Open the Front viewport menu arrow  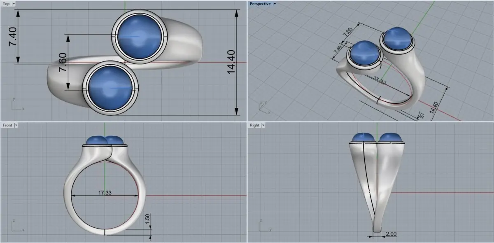tap(16, 125)
